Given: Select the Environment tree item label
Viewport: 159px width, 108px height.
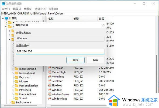Looking at the screenshot, I should point(23,103).
